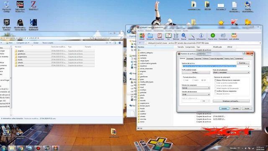Click the yellow star desktop icon
The height and width of the screenshot is (151, 268).
coord(221,23)
